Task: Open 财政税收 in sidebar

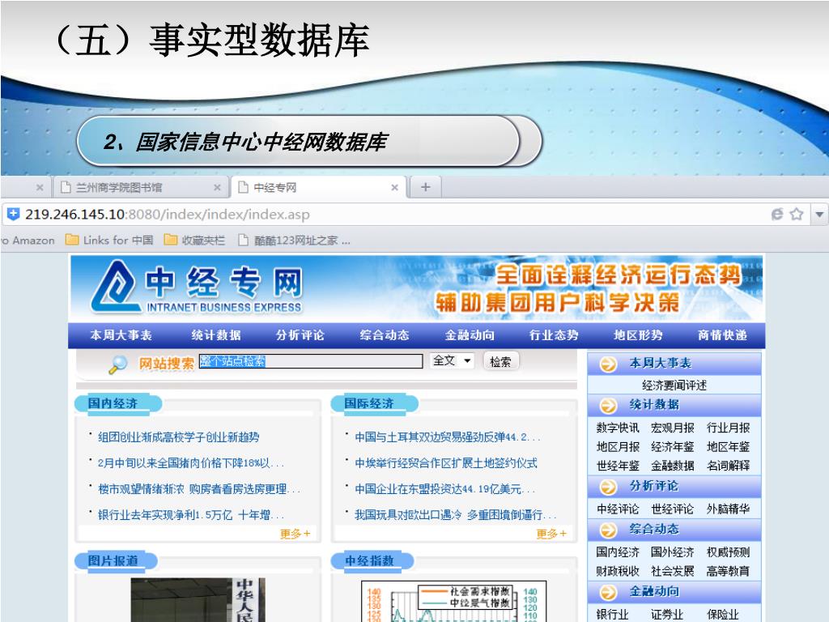Action: click(618, 572)
